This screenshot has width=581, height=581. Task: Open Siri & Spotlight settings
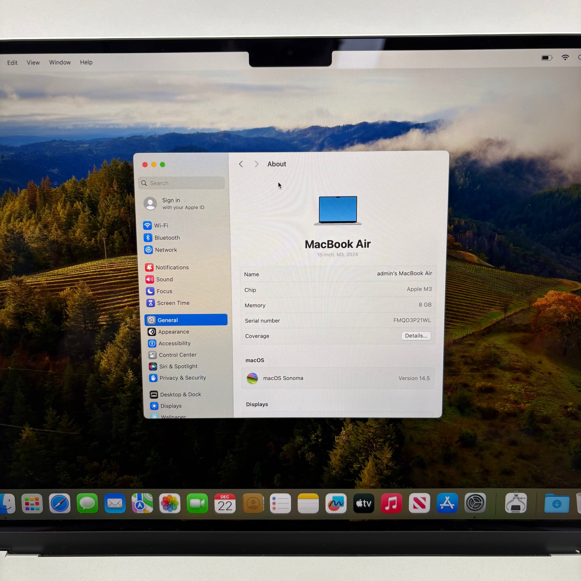click(x=178, y=366)
